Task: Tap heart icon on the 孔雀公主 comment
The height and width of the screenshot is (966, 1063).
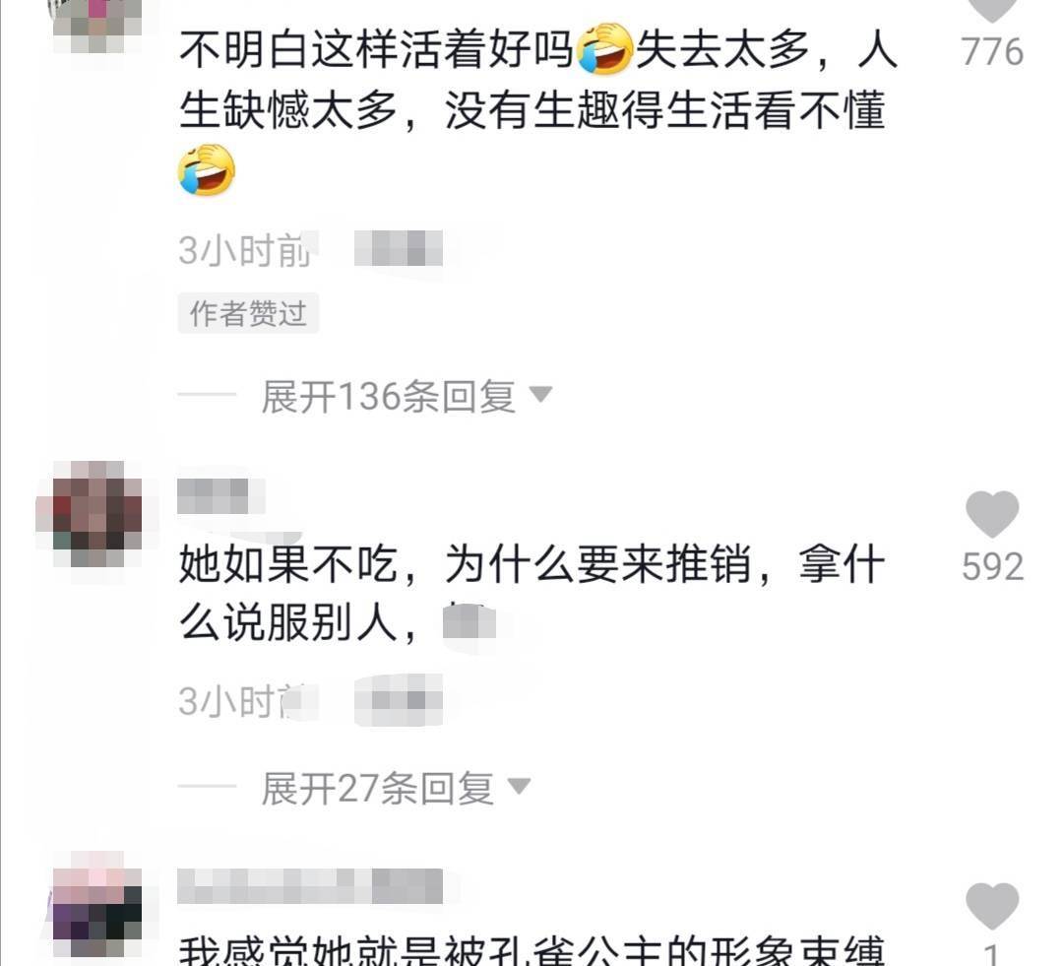Action: coord(992,906)
